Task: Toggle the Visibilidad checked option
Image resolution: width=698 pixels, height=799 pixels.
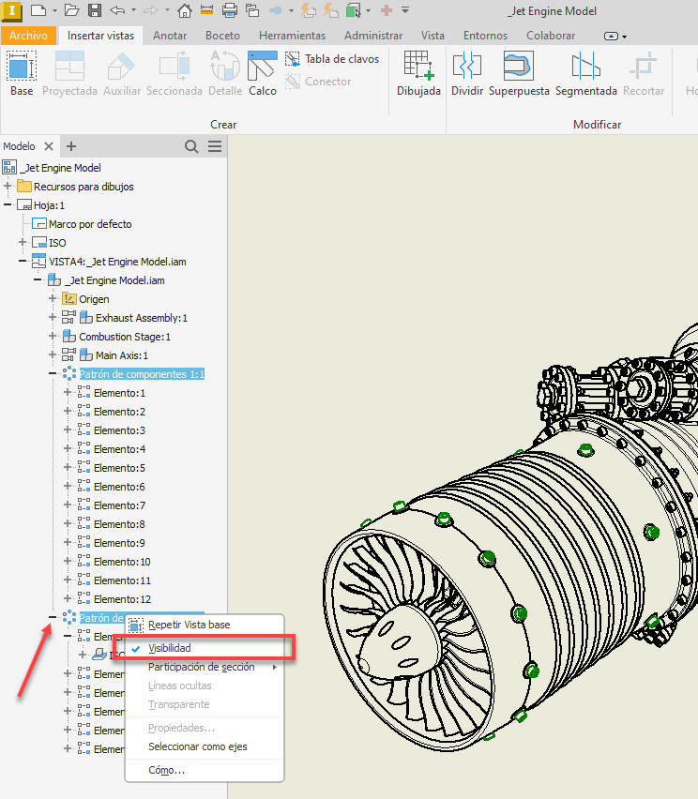Action: pyautogui.click(x=170, y=648)
